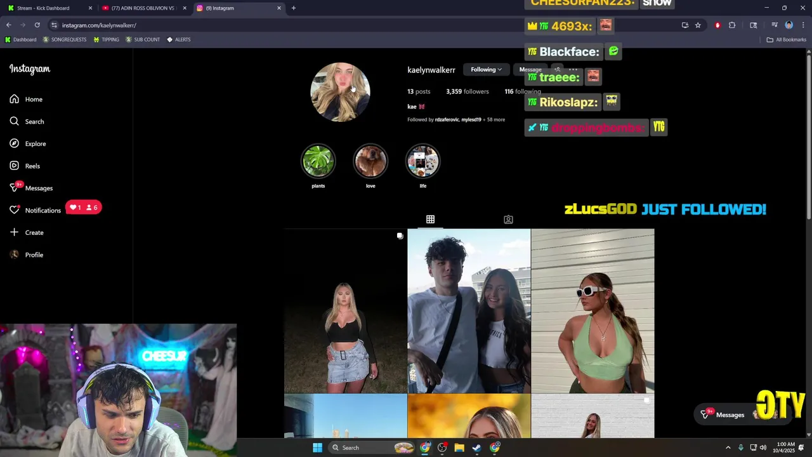Open post of couple photo
Screen dimensions: 812x457
[469, 311]
